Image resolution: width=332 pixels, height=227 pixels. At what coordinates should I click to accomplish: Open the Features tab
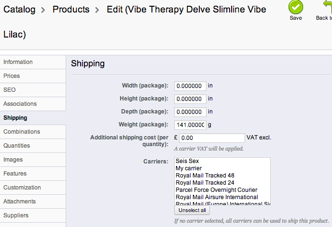tap(15, 174)
